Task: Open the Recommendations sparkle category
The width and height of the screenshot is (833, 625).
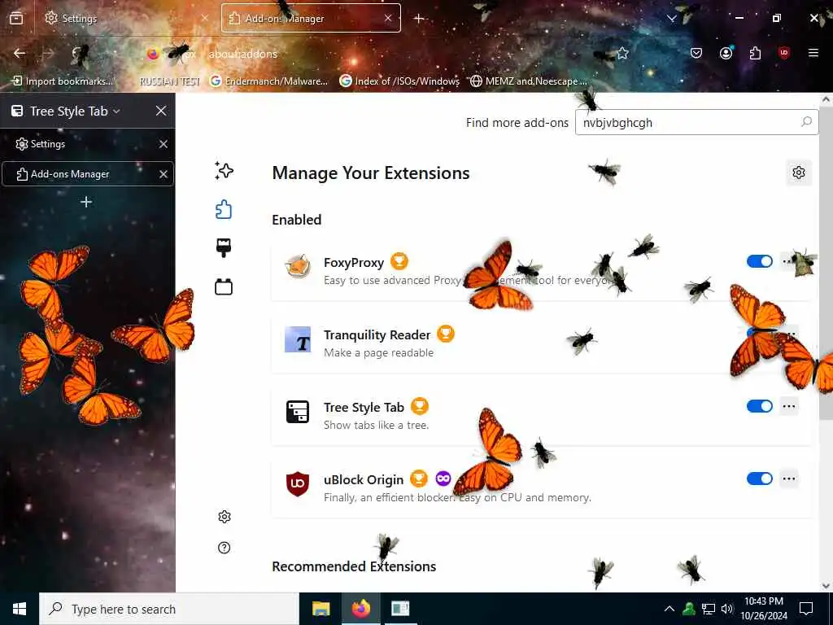Action: (224, 171)
